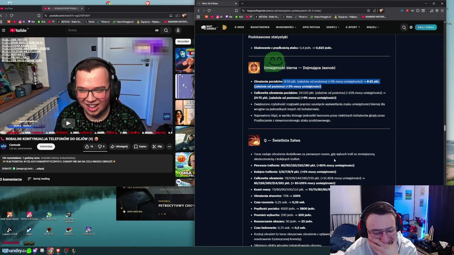Open MSI Afterburner desktop shortcut
This screenshot has width=454, height=255.
49,216
